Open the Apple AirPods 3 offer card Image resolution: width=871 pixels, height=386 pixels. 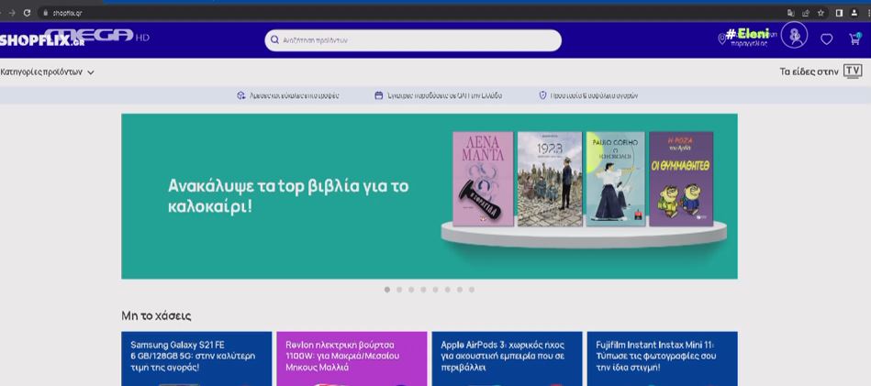[x=508, y=358]
